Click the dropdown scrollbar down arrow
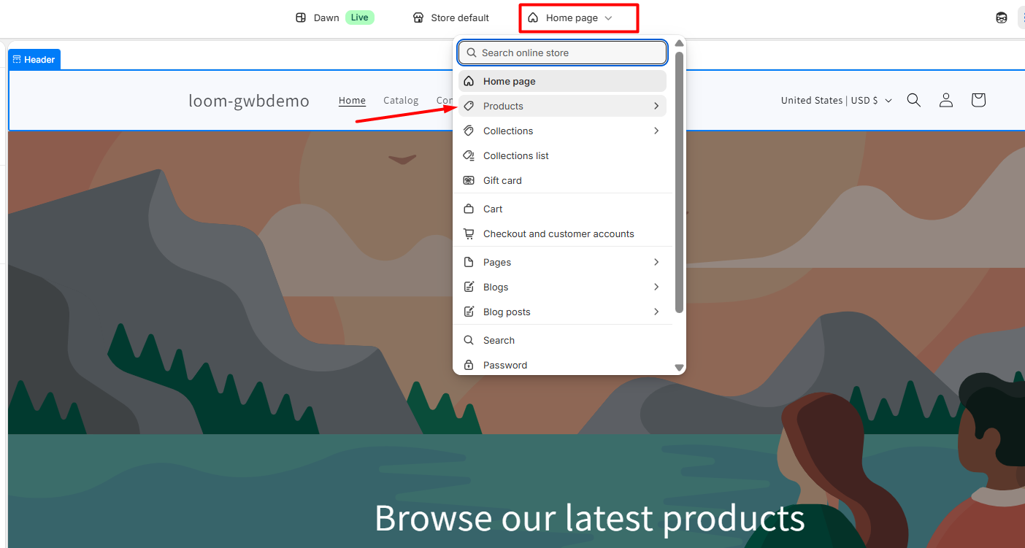This screenshot has height=548, width=1025. coord(679,368)
